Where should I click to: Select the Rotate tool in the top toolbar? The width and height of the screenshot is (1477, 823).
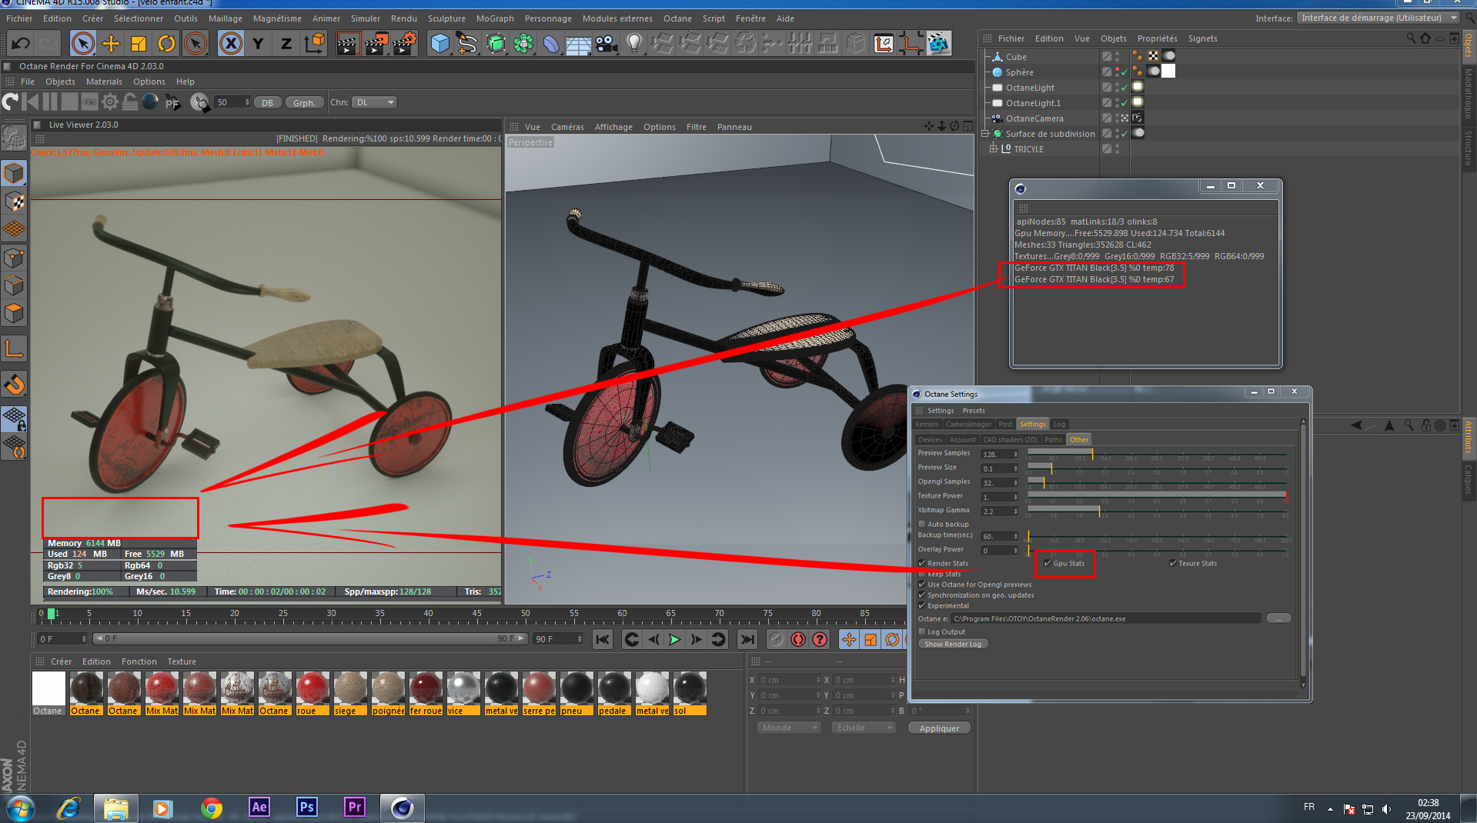(166, 44)
